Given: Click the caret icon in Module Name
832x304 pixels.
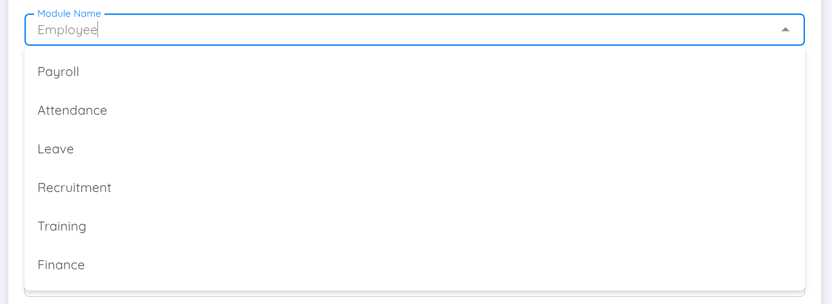Looking at the screenshot, I should pyautogui.click(x=785, y=30).
